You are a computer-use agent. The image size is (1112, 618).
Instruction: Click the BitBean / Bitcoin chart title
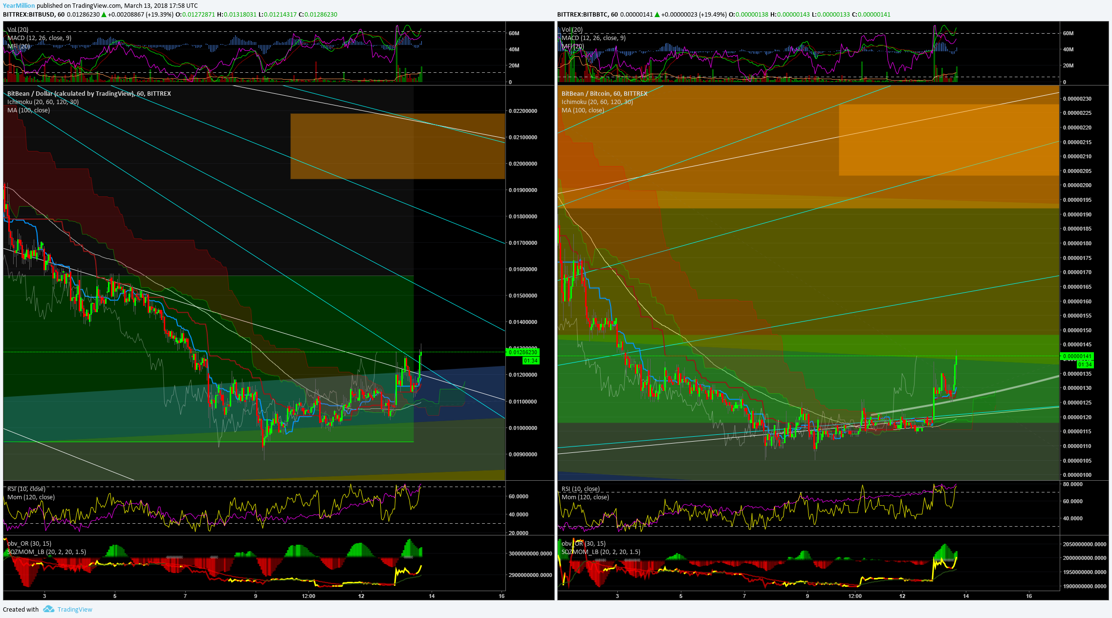coord(604,94)
